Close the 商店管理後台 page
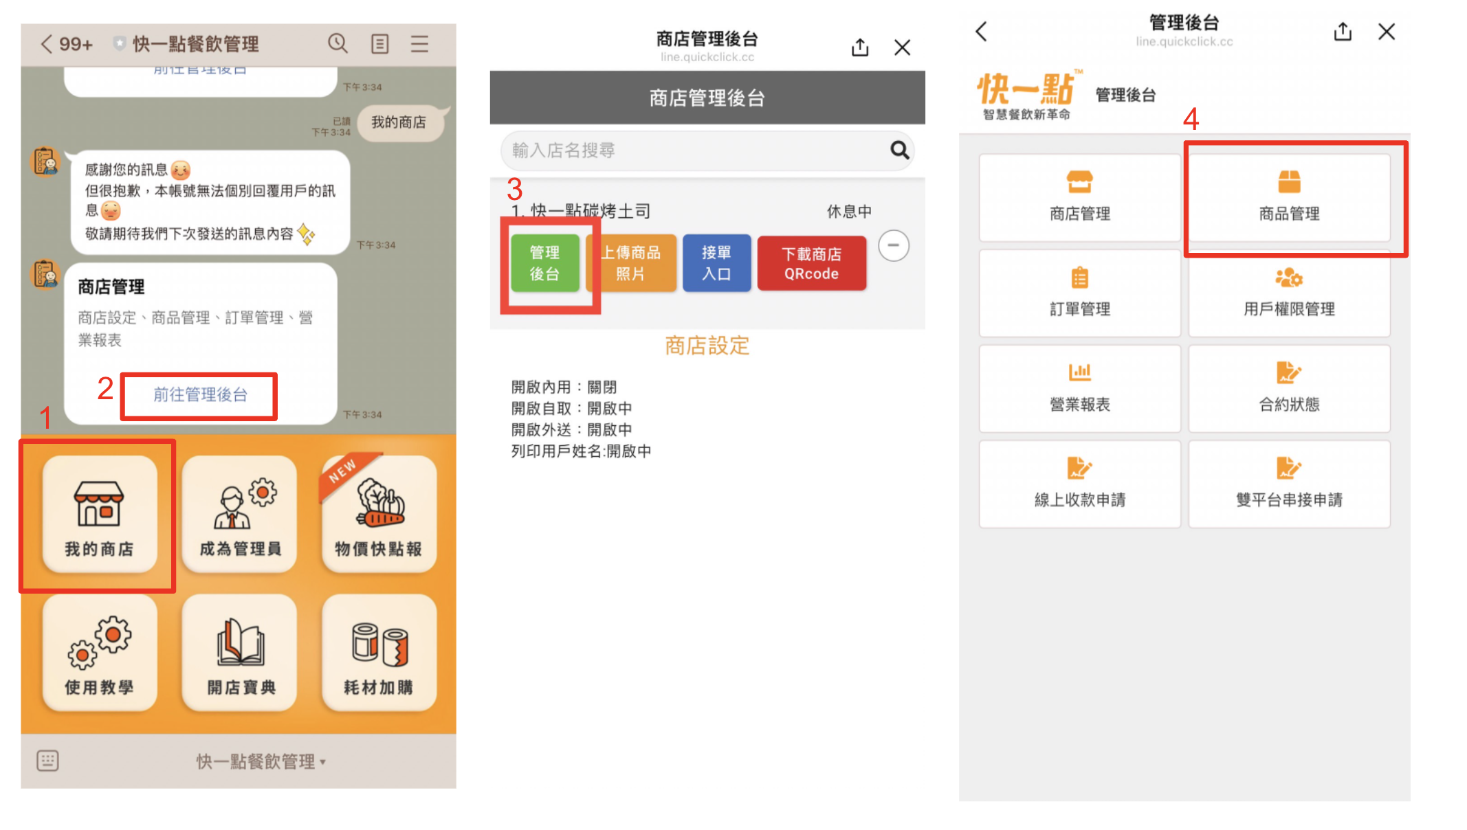 (902, 47)
